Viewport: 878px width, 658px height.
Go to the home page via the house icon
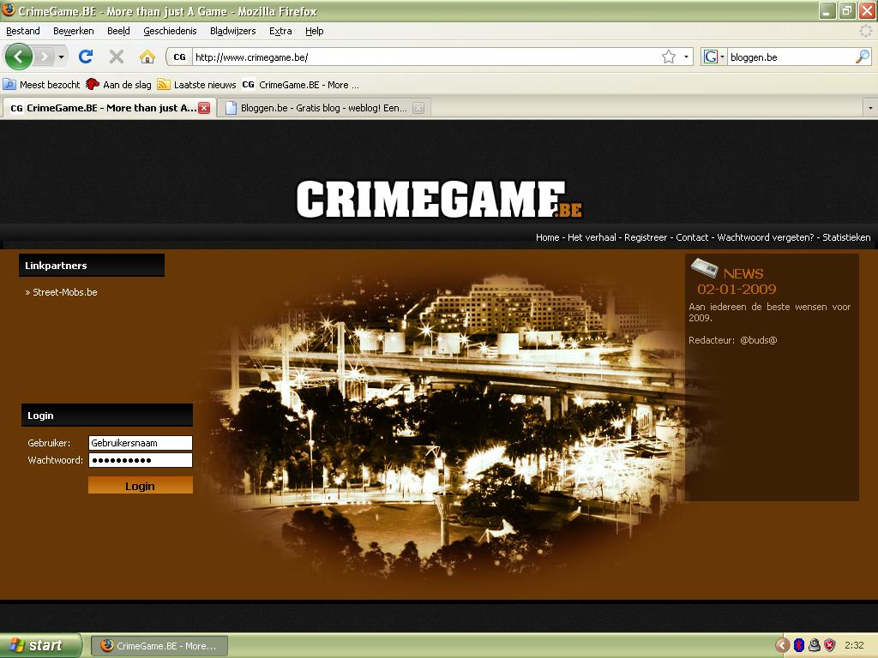tap(147, 57)
